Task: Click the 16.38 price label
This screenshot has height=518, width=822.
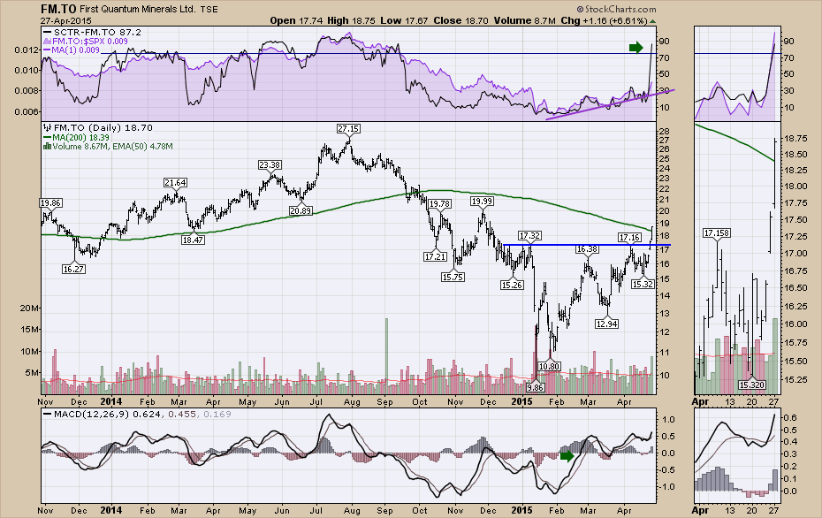Action: click(x=587, y=249)
